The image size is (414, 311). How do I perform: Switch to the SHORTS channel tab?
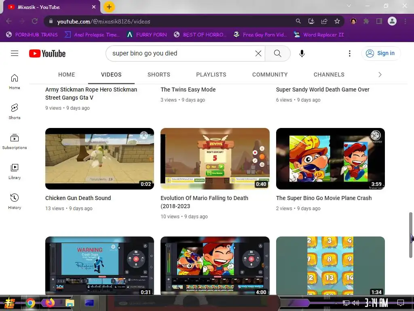pyautogui.click(x=158, y=75)
